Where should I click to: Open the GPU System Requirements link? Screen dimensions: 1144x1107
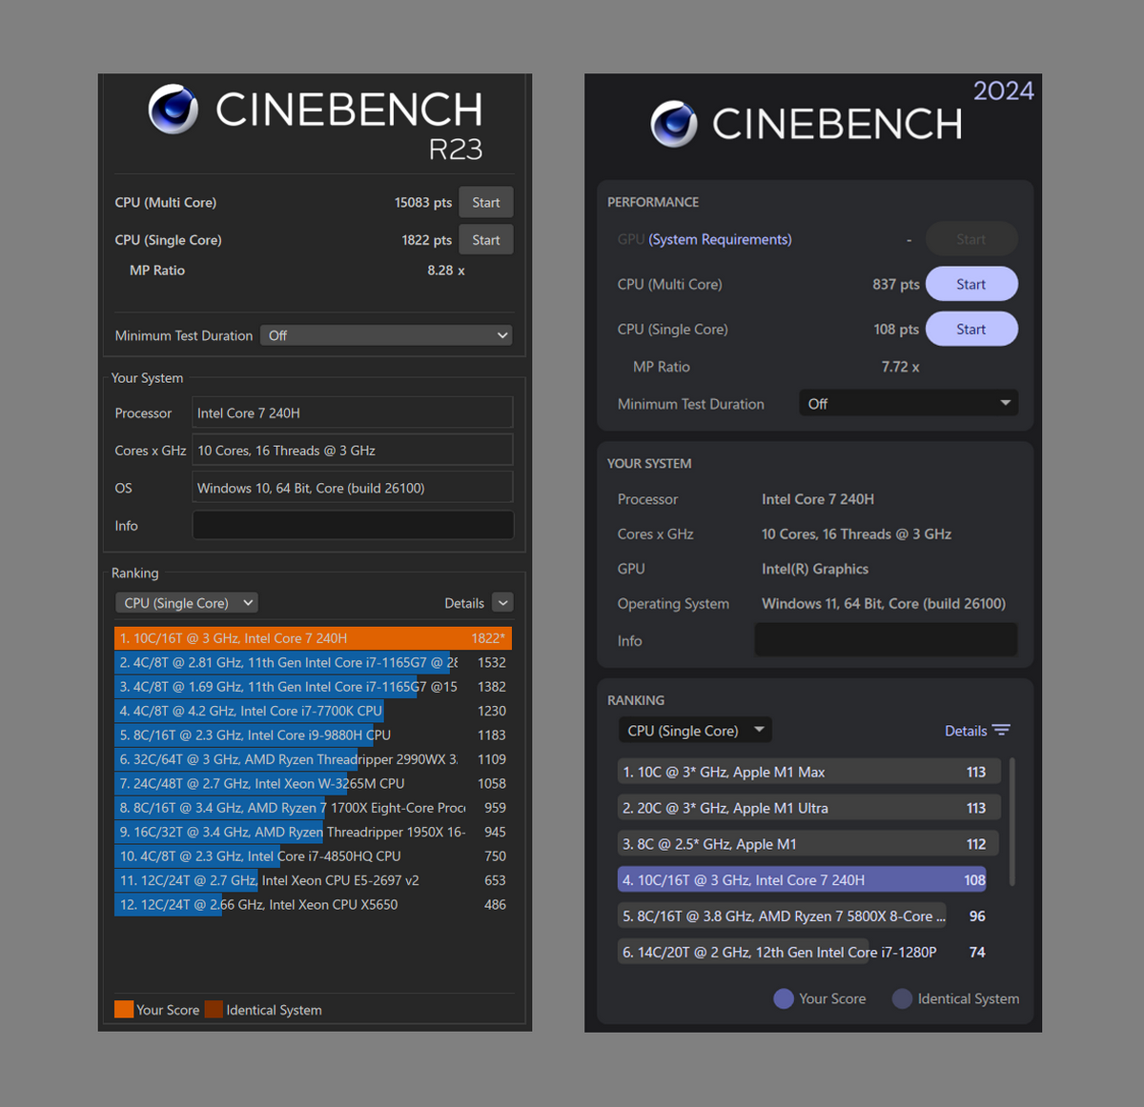(x=720, y=239)
